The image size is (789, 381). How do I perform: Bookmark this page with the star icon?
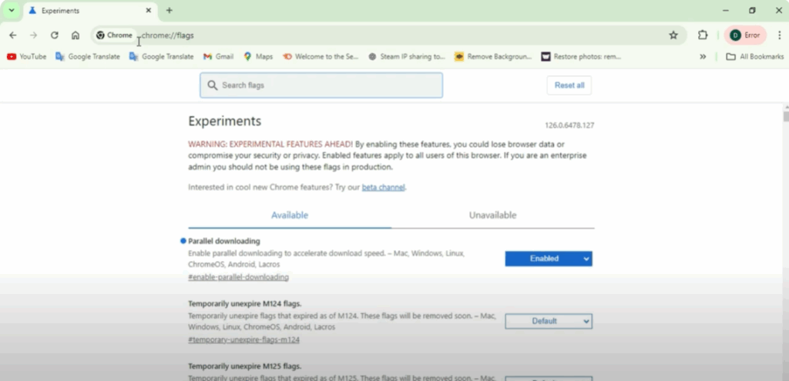coord(673,35)
